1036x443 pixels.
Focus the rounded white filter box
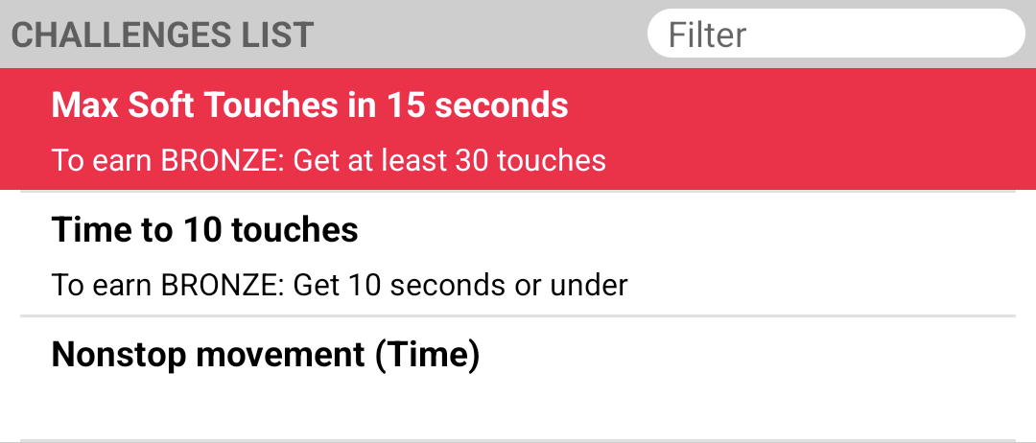[x=836, y=34]
